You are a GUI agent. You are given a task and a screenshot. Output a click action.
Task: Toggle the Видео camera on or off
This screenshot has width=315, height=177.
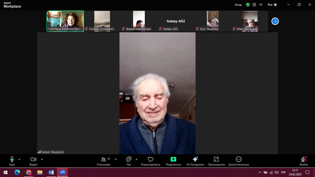click(x=33, y=161)
